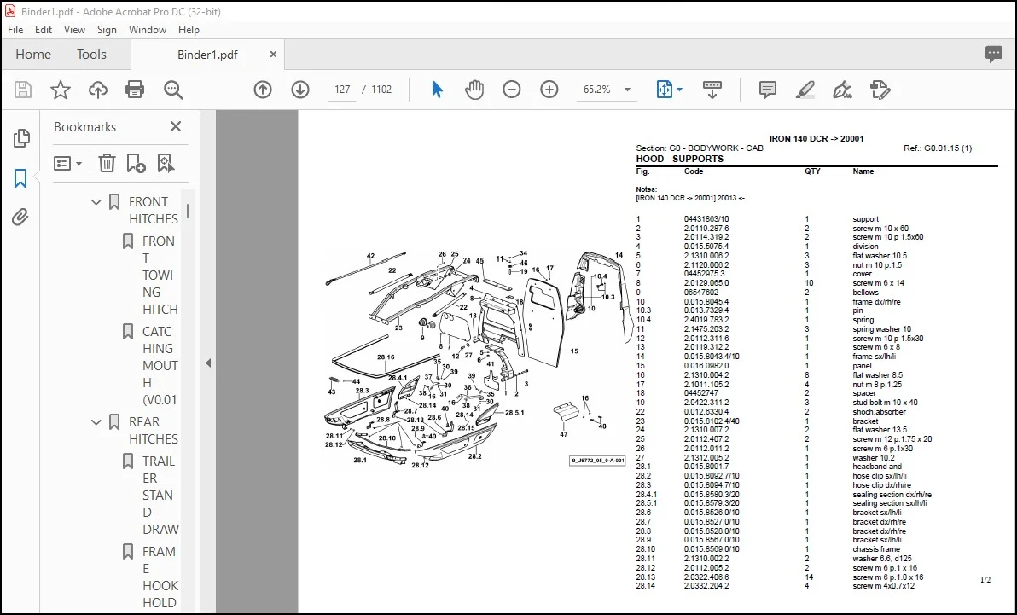
Task: Close the Binder1.pdf tab
Action: point(273,55)
